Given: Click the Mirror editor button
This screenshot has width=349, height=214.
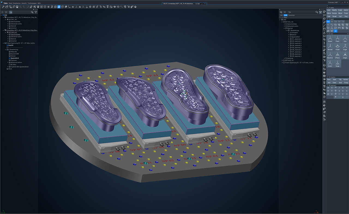Looking at the screenshot, I should click(340, 13).
